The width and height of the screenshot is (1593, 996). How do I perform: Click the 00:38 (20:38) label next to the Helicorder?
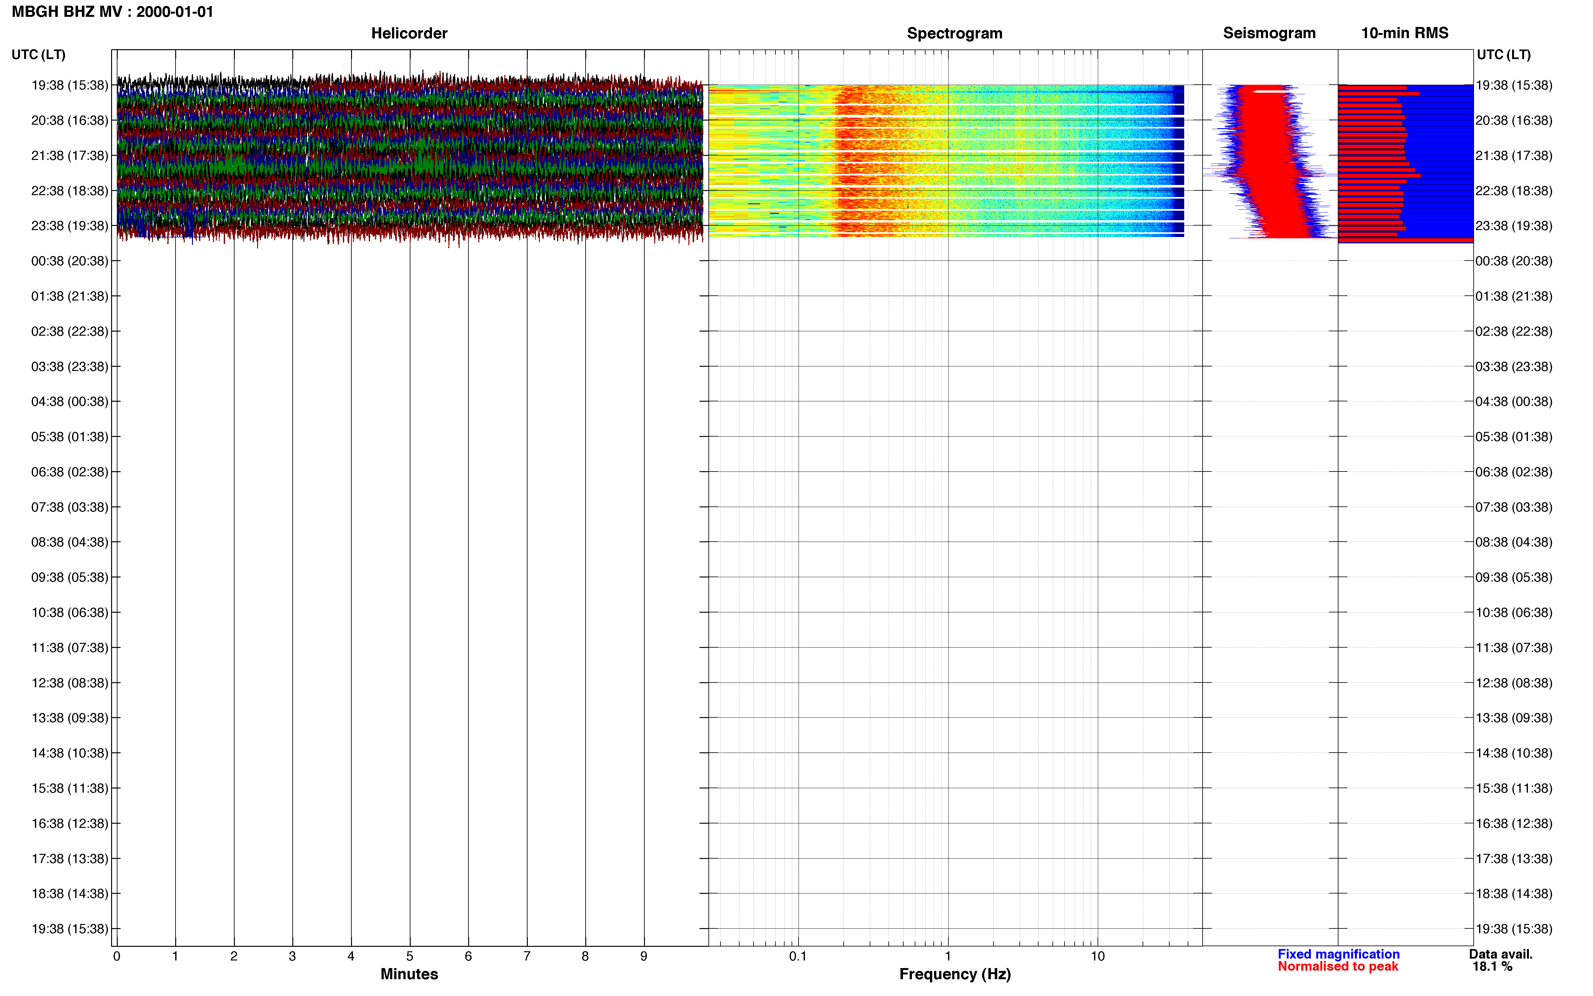point(70,261)
